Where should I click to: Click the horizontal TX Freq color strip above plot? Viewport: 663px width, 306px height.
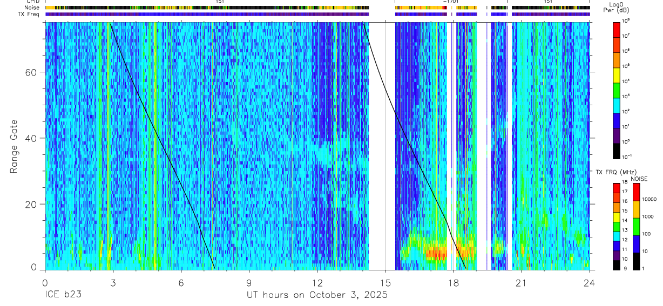pos(317,14)
